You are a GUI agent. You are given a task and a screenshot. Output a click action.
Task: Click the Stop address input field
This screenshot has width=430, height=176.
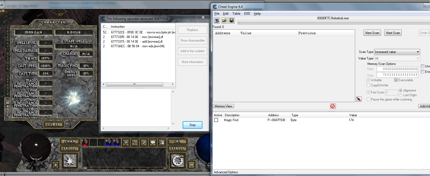coord(397,75)
